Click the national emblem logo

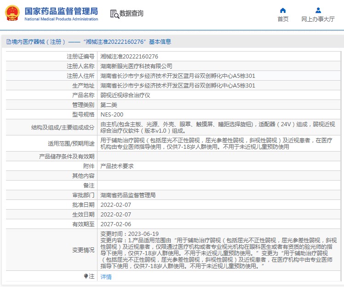point(12,13)
